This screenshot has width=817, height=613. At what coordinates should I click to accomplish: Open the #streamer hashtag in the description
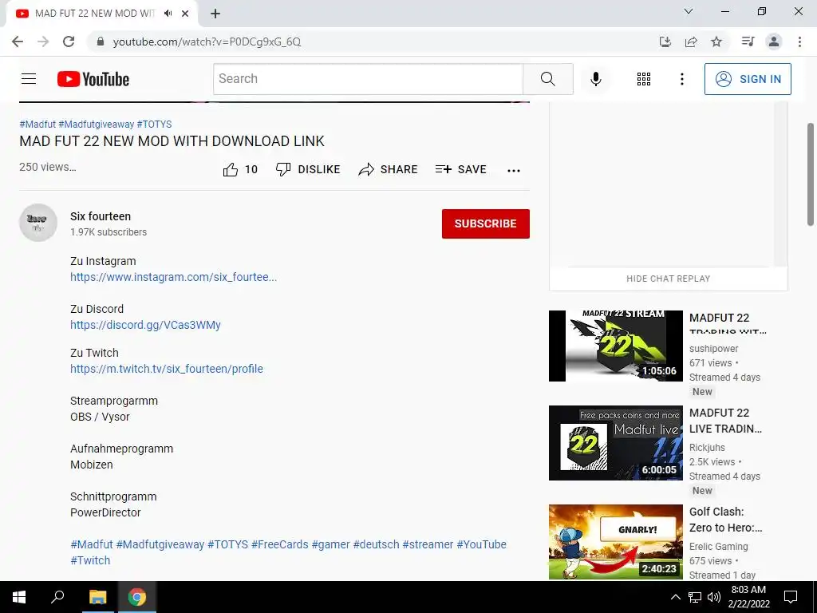(x=428, y=544)
